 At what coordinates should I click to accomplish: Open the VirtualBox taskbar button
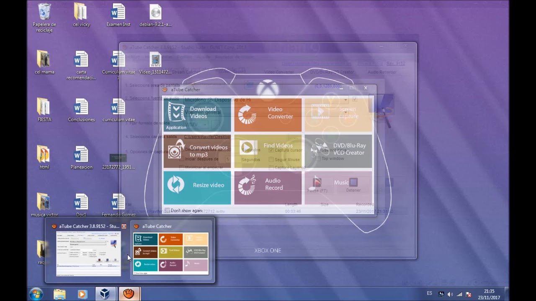pos(105,294)
